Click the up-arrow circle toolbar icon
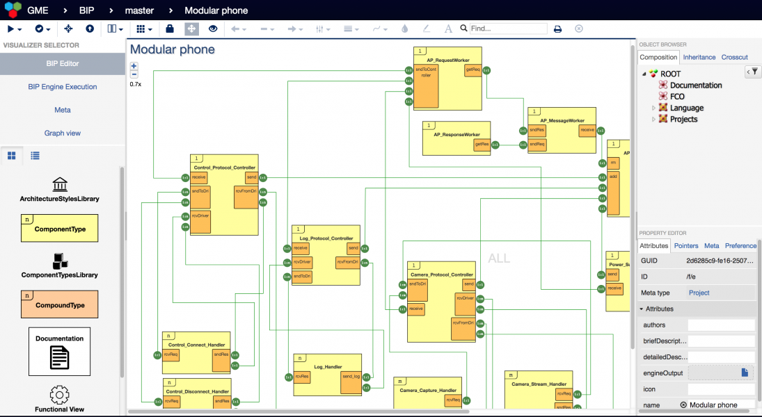The height and width of the screenshot is (417, 762). (90, 29)
